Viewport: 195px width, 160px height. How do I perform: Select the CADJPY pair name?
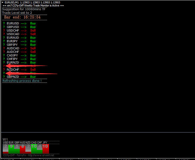[12, 55]
